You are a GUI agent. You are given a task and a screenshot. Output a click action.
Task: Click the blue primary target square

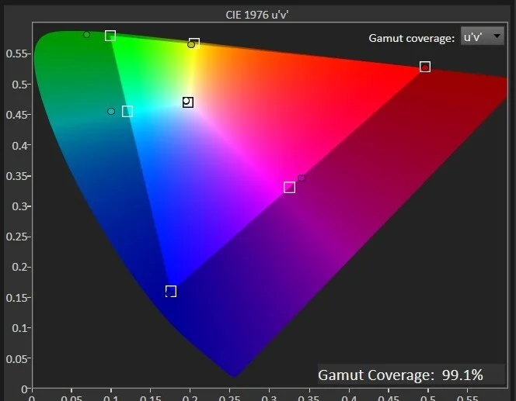(x=171, y=292)
